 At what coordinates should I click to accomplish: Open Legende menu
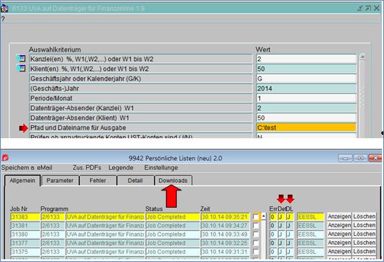coord(120,168)
